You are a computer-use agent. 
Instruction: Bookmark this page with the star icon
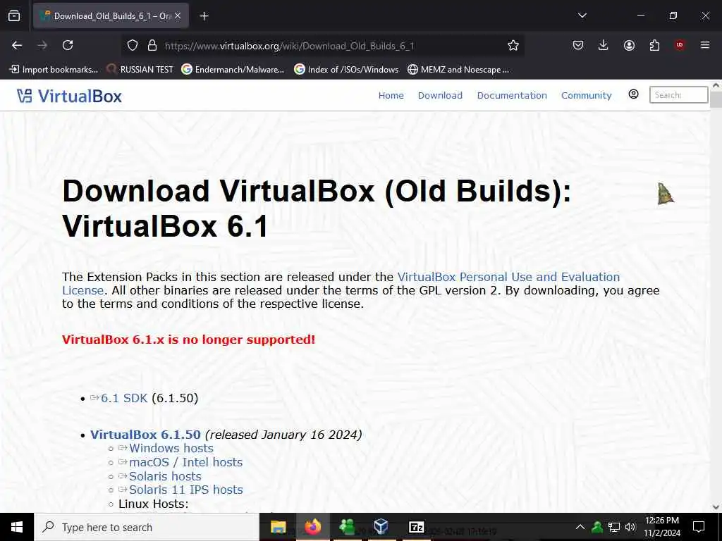[513, 45]
